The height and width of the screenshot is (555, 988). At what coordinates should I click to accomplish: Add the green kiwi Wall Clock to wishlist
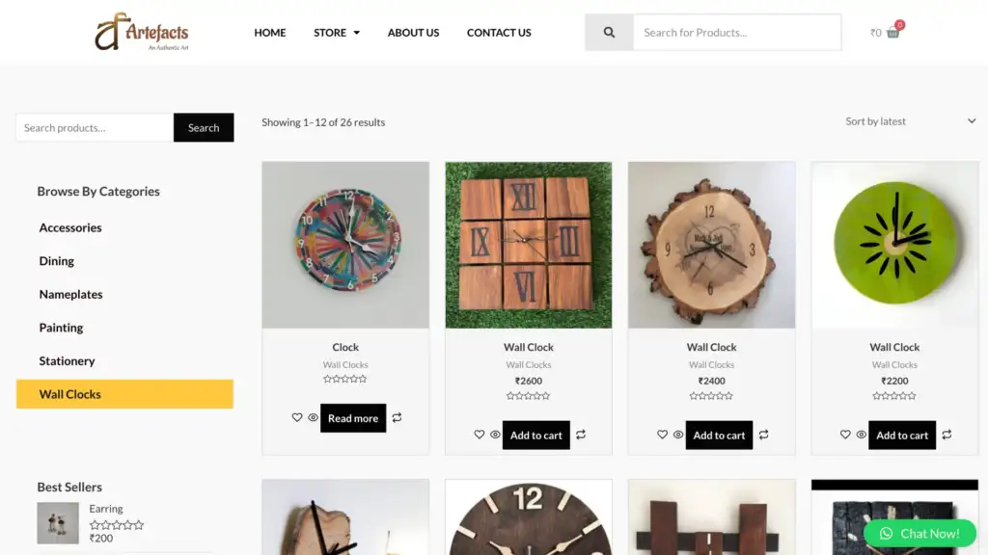(x=846, y=435)
